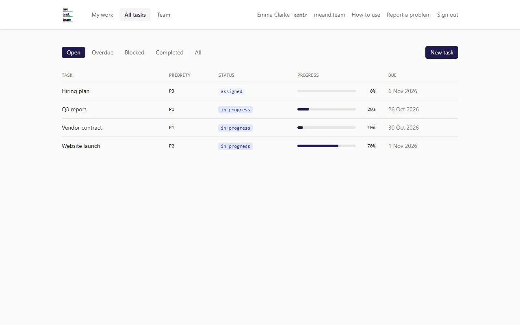Click the Q3 report progress bar
Screen dimensions: 520x325
pos(327,109)
